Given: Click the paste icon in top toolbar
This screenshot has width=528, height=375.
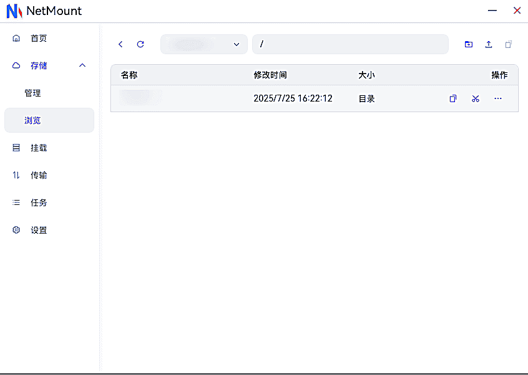Looking at the screenshot, I should click(x=509, y=44).
